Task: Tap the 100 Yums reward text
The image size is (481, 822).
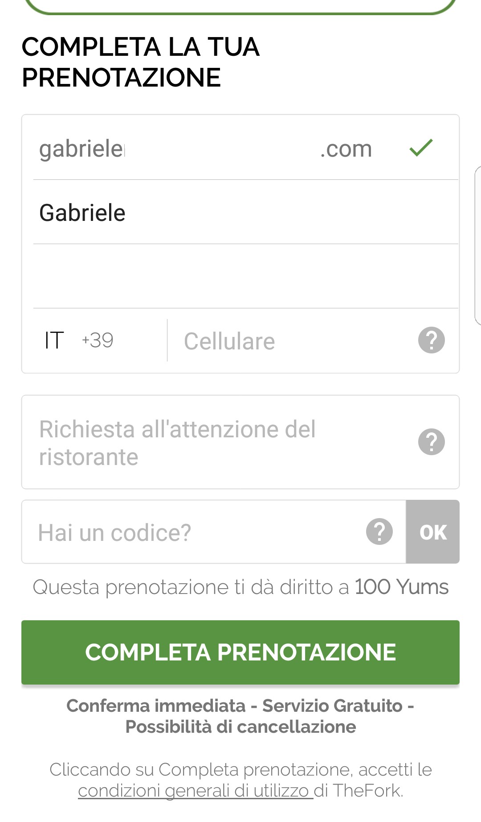Action: coord(401,587)
